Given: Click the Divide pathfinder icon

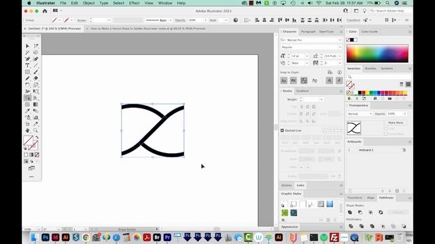Looking at the screenshot, I should [351, 226].
